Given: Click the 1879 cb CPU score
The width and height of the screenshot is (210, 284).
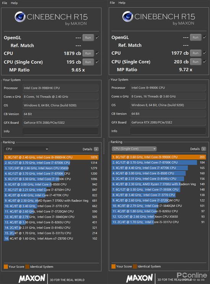Looking at the screenshot, I should point(73,53).
